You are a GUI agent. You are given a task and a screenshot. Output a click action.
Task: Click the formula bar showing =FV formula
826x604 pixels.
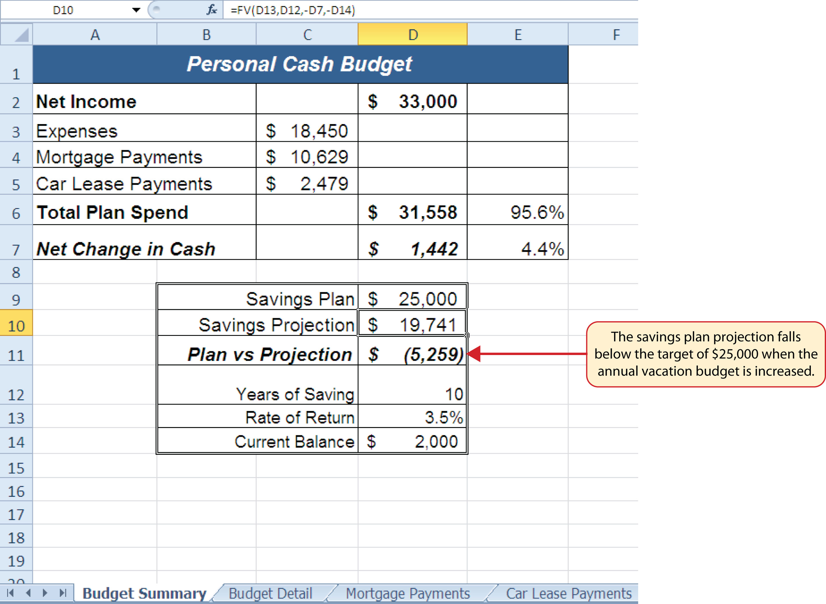(x=430, y=10)
